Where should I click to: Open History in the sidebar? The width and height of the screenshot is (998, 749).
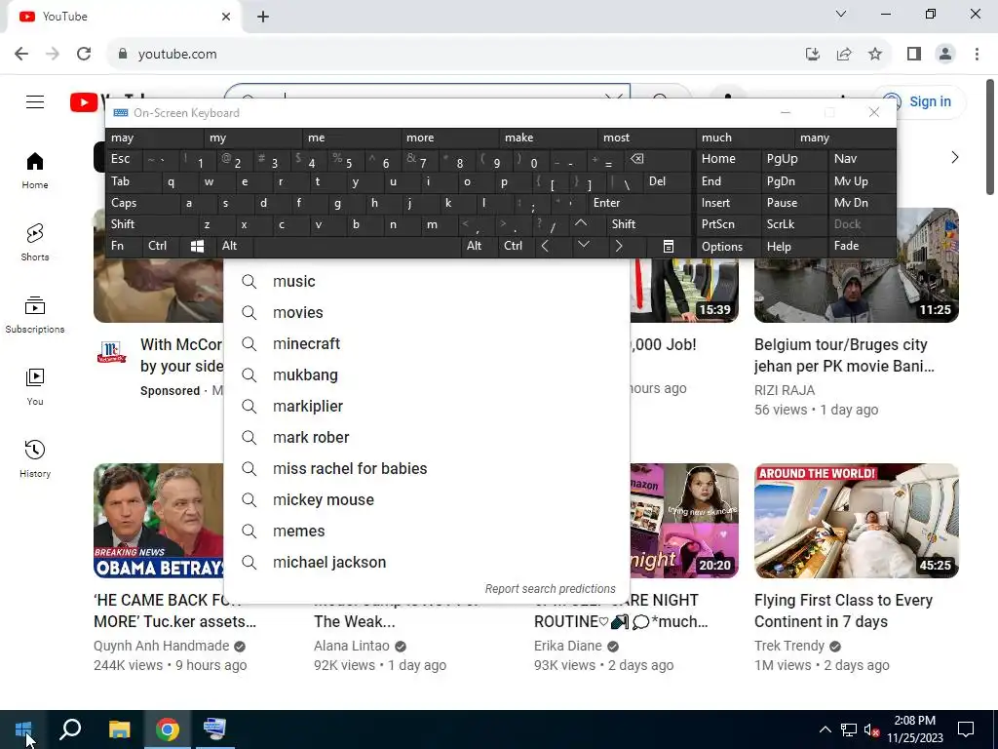click(35, 458)
